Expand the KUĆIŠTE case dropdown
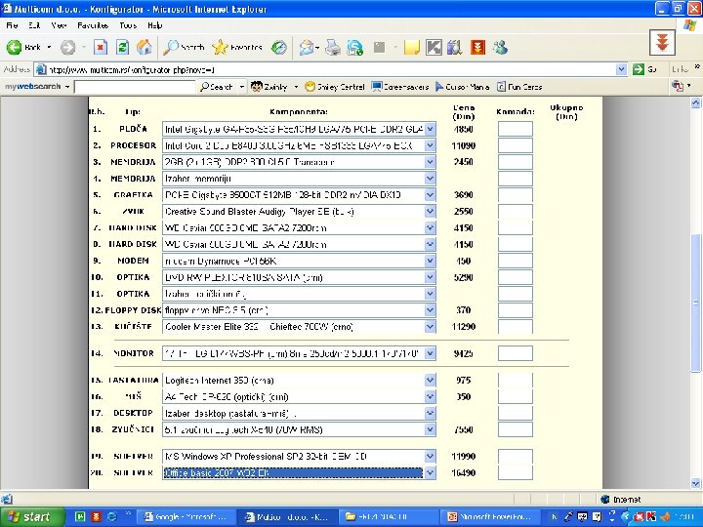The height and width of the screenshot is (527, 703). click(x=430, y=327)
